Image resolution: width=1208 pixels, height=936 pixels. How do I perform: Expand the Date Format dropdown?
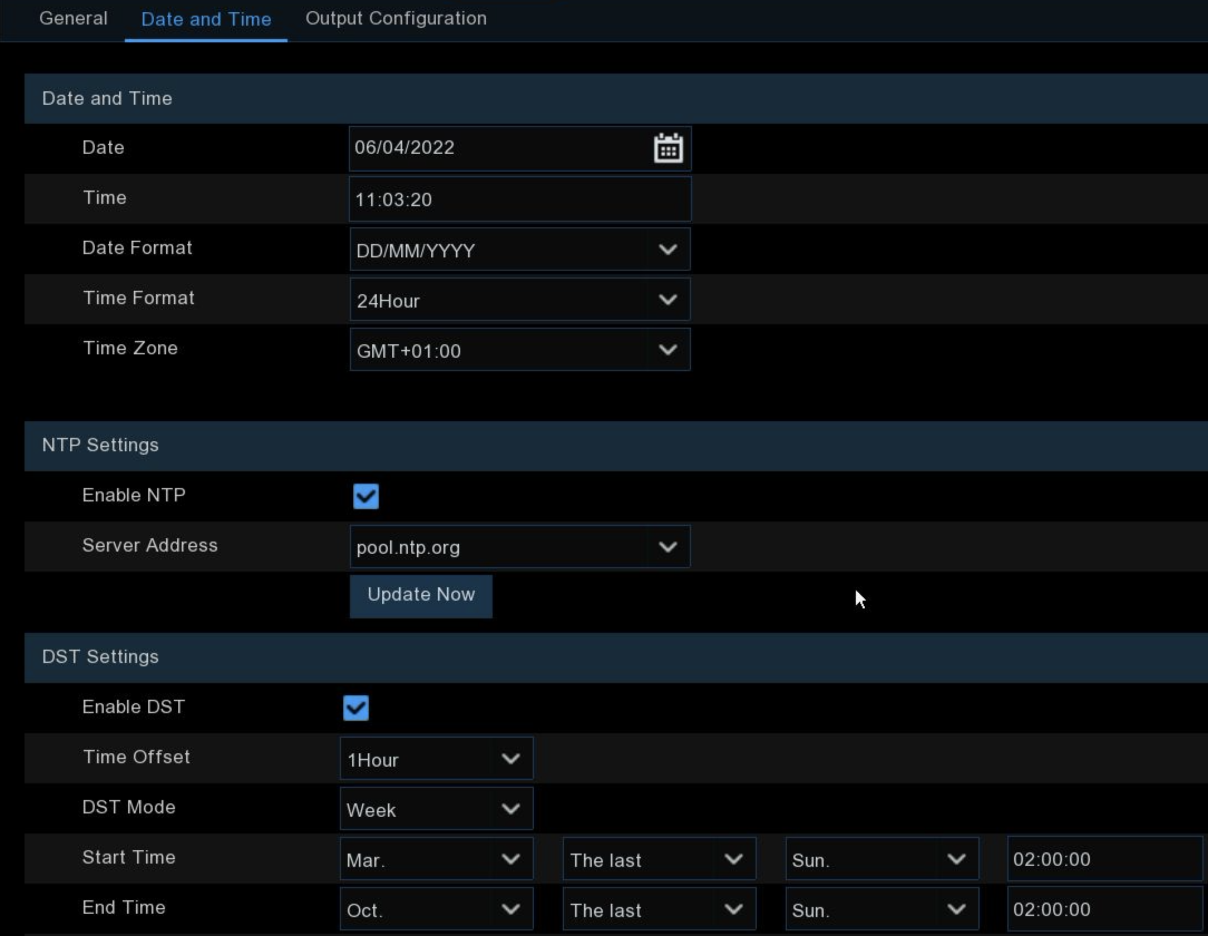point(519,250)
